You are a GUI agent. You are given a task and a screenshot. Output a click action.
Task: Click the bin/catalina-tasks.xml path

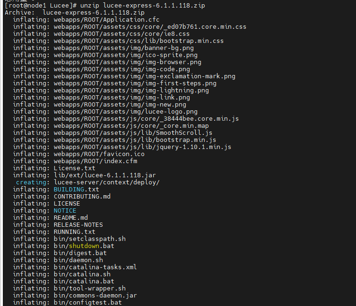95,267
